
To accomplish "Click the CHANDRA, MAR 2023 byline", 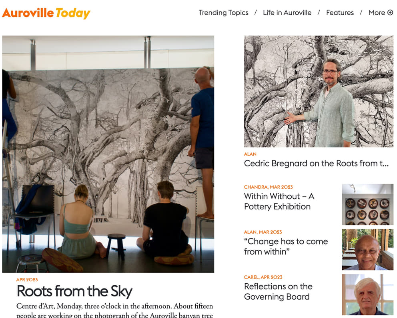I will pyautogui.click(x=269, y=187).
